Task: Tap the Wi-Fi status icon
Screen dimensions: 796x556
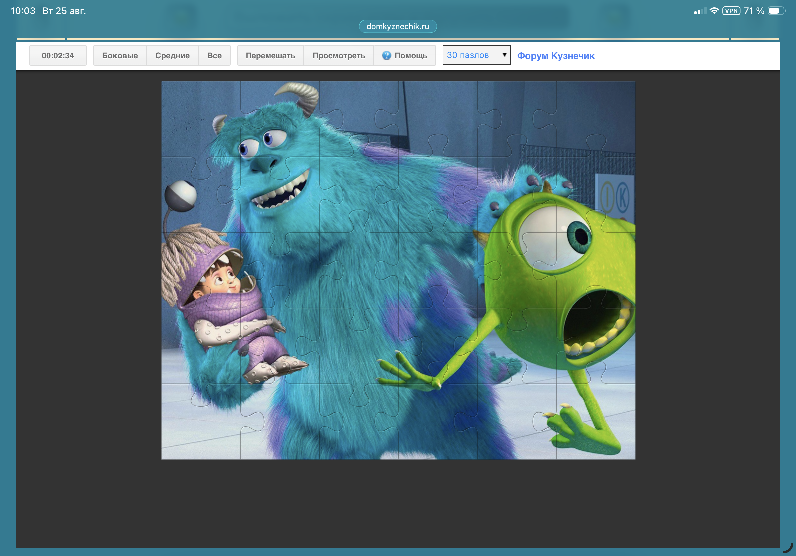Action: pos(714,11)
